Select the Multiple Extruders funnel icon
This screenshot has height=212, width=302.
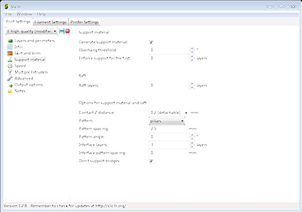10,72
